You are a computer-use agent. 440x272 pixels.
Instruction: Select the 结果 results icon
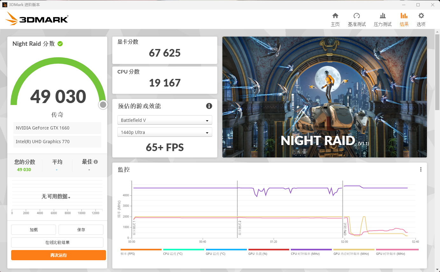click(x=404, y=16)
